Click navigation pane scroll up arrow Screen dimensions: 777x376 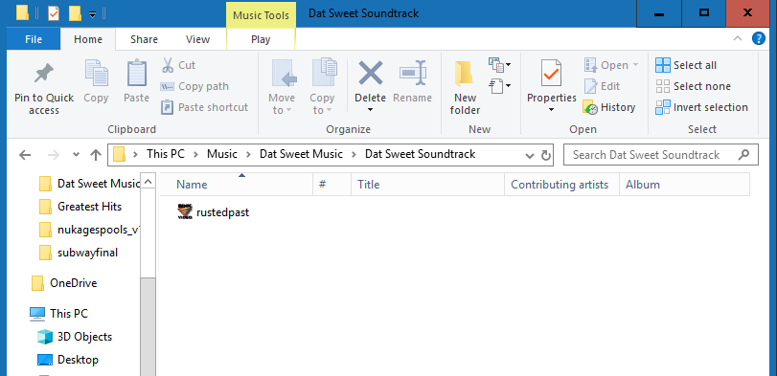coord(149,181)
